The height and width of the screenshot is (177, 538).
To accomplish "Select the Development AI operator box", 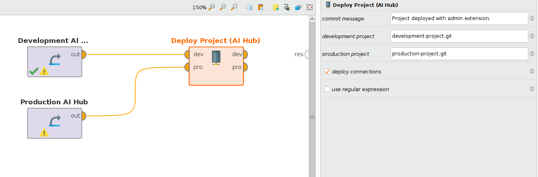I will tap(54, 61).
